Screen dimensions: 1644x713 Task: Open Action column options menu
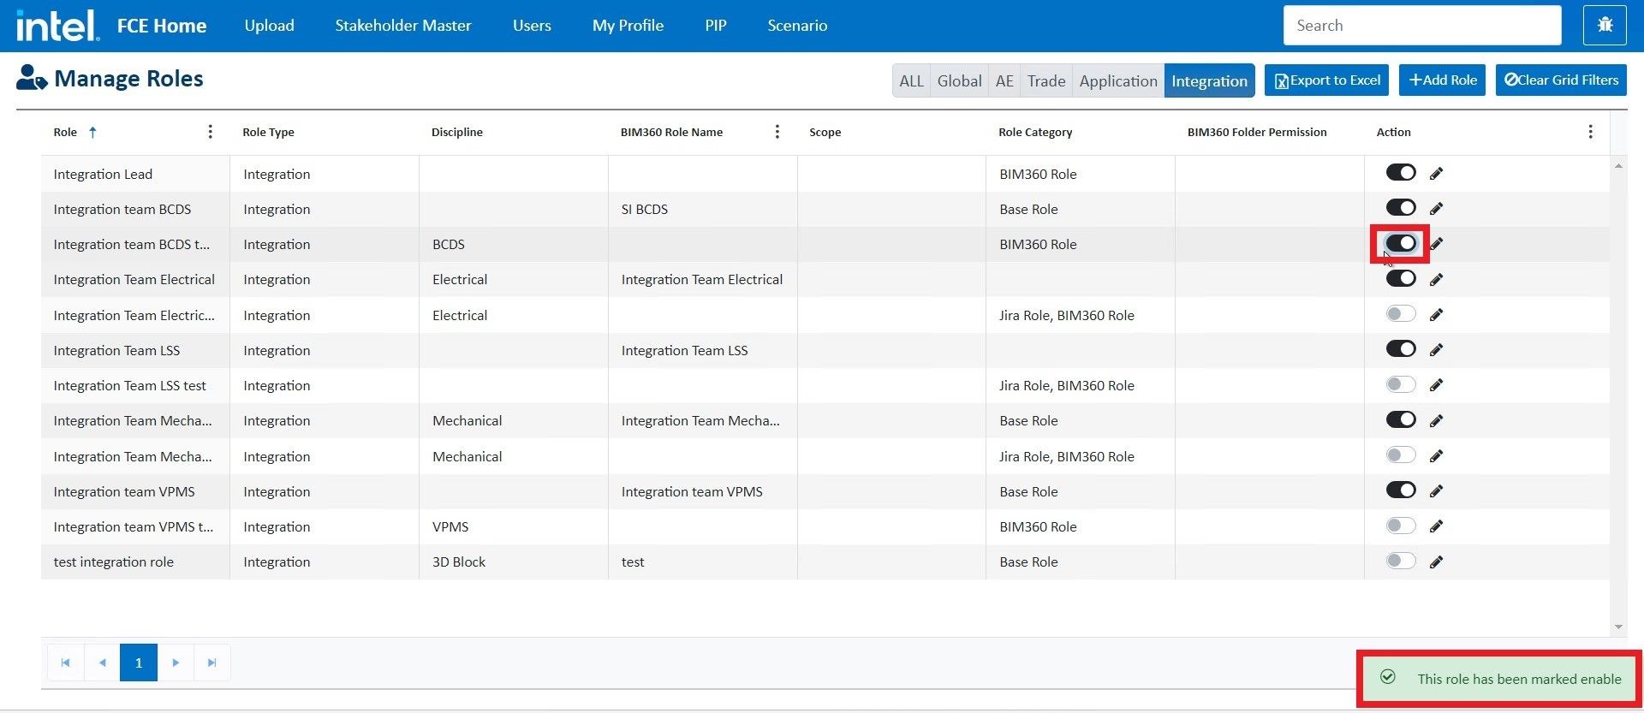[1590, 132]
